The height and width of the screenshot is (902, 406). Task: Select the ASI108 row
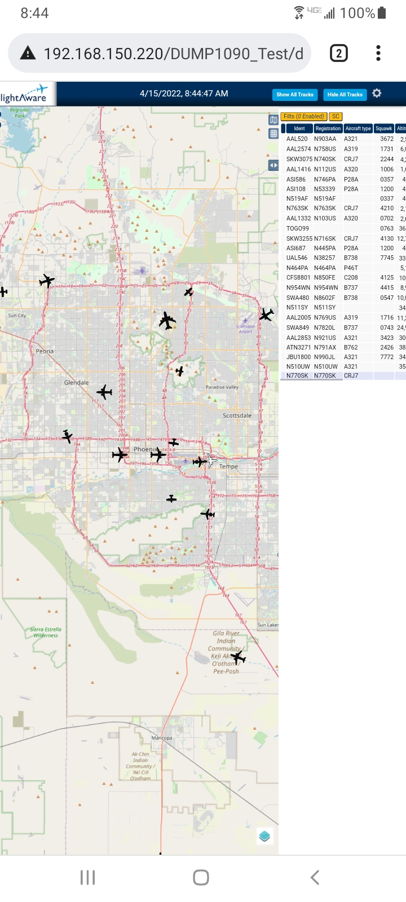click(x=343, y=189)
